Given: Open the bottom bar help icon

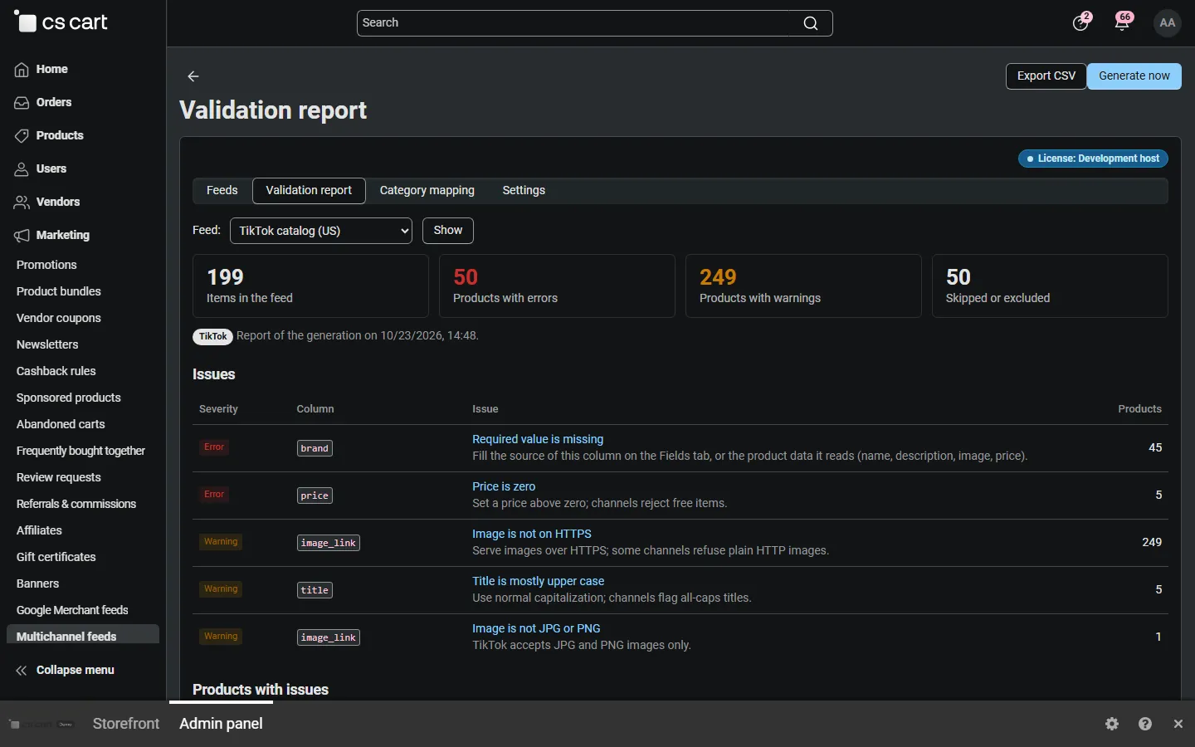Looking at the screenshot, I should 1145,724.
